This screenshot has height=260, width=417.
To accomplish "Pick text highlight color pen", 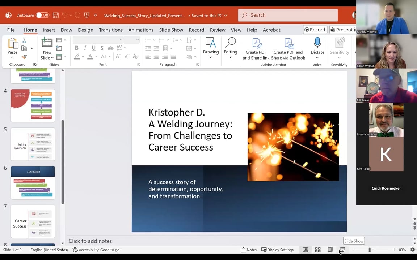I will pos(77,56).
